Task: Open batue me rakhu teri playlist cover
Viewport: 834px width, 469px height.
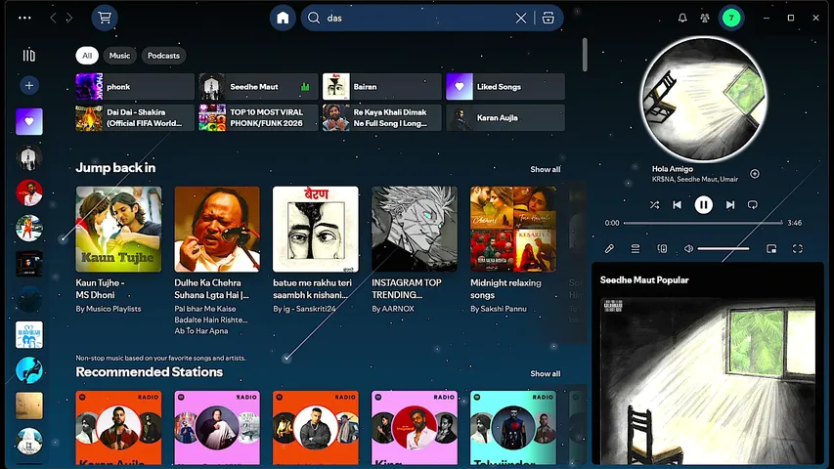Action: [316, 230]
